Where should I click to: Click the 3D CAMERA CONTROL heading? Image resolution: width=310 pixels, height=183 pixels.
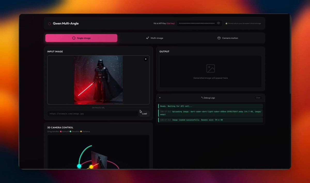tap(60, 127)
